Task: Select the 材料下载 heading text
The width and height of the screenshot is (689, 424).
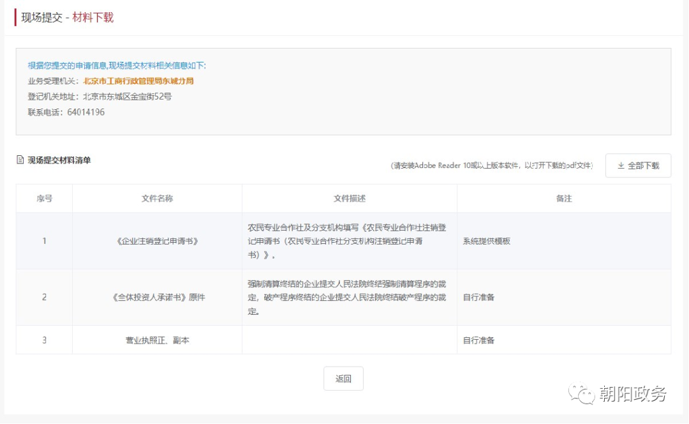Action: (93, 18)
